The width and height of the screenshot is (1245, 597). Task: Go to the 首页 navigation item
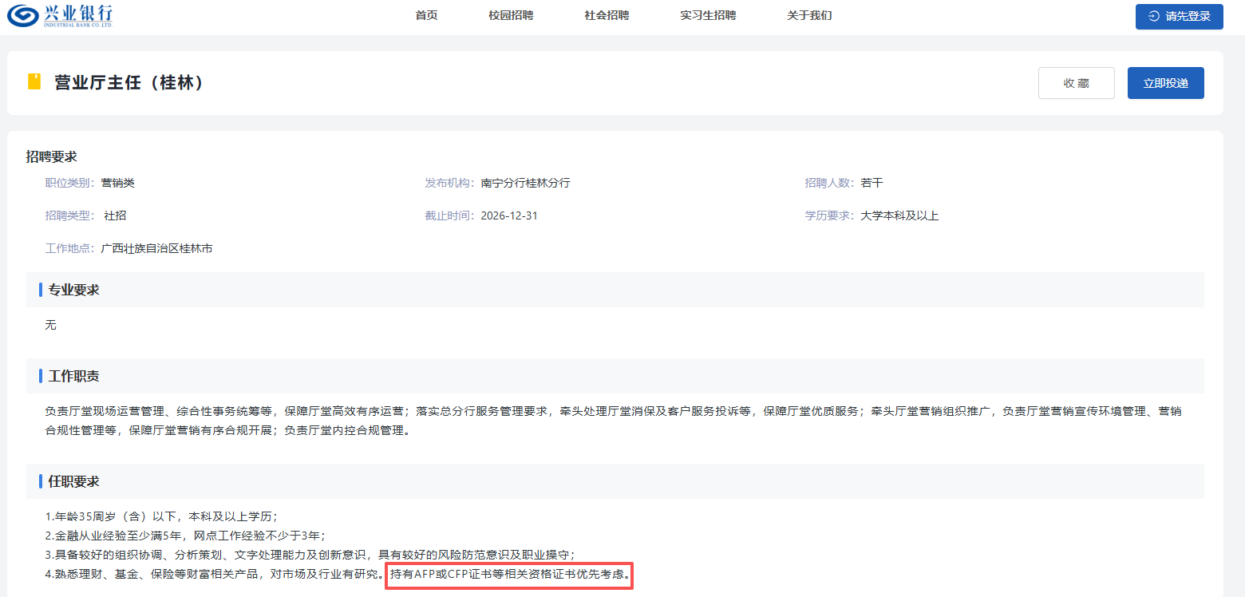click(x=426, y=15)
